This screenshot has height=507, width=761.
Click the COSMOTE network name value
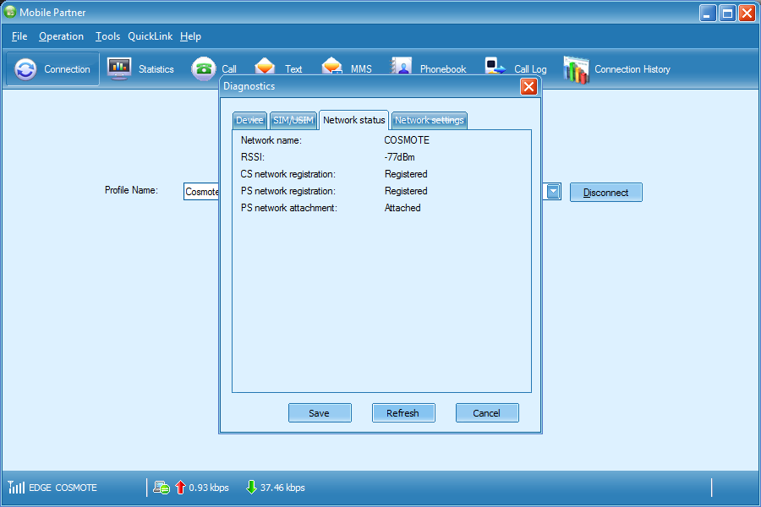[x=407, y=140]
